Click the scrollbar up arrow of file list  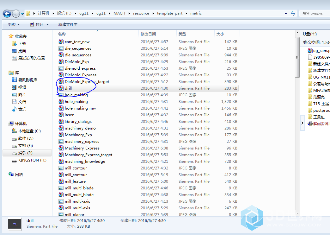point(297,33)
